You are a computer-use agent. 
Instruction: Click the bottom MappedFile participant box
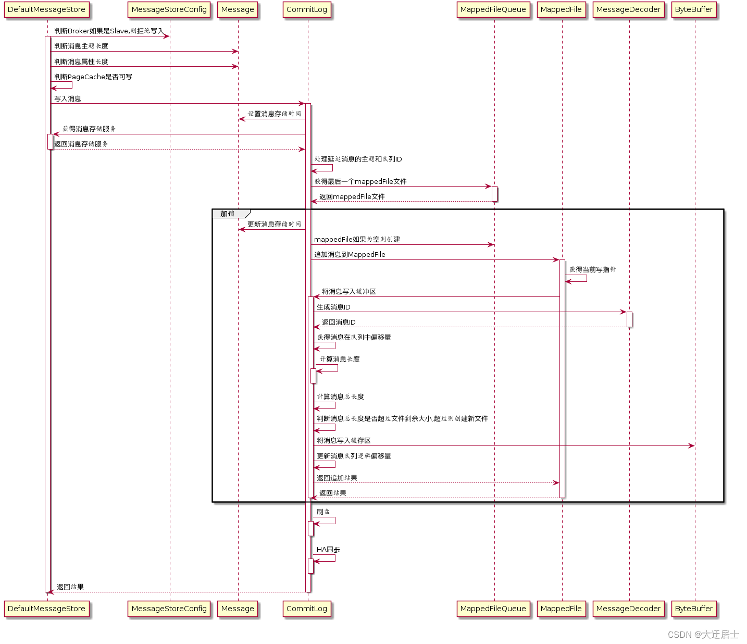(561, 609)
